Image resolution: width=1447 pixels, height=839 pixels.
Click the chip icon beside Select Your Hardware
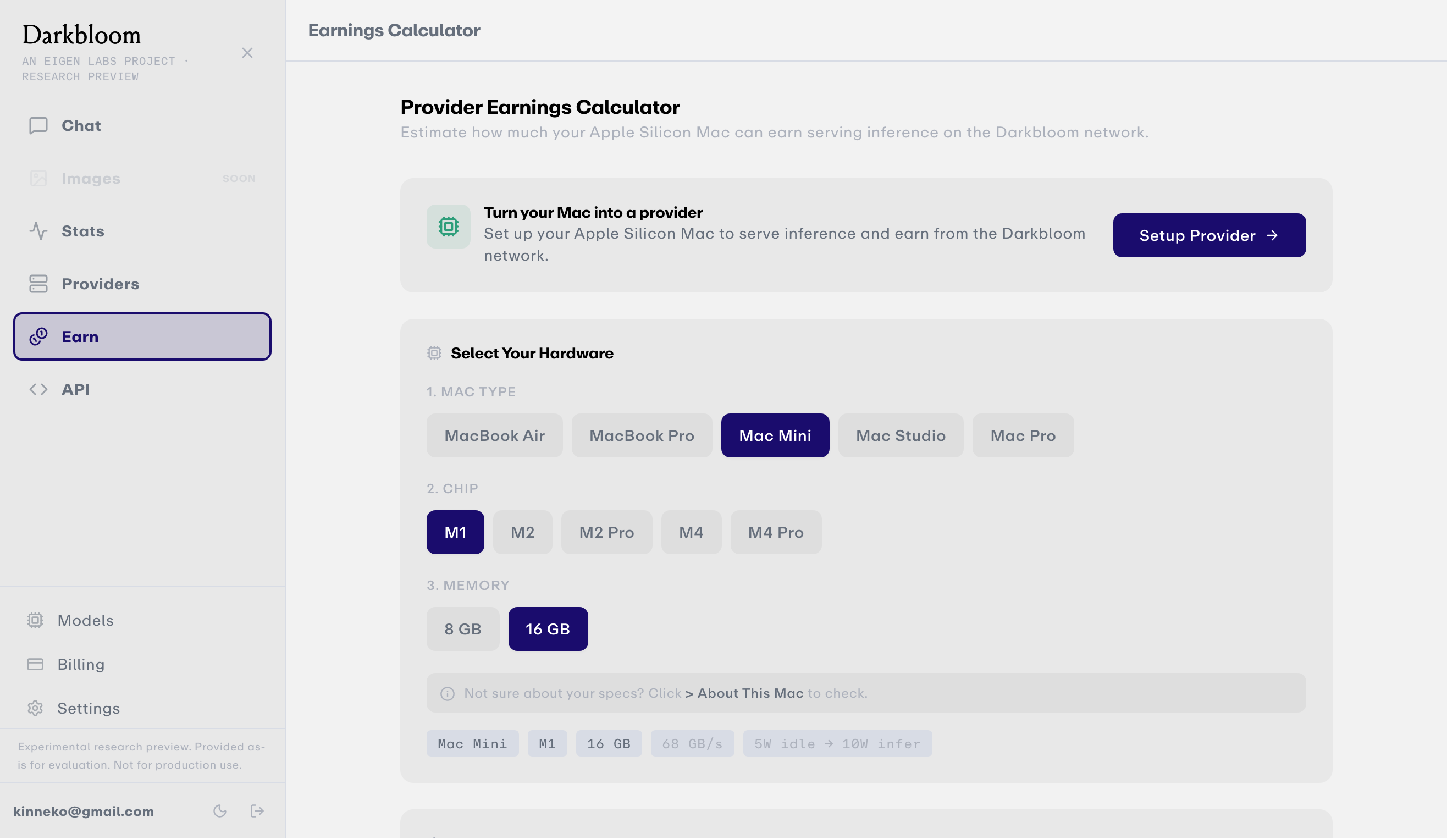pos(434,353)
